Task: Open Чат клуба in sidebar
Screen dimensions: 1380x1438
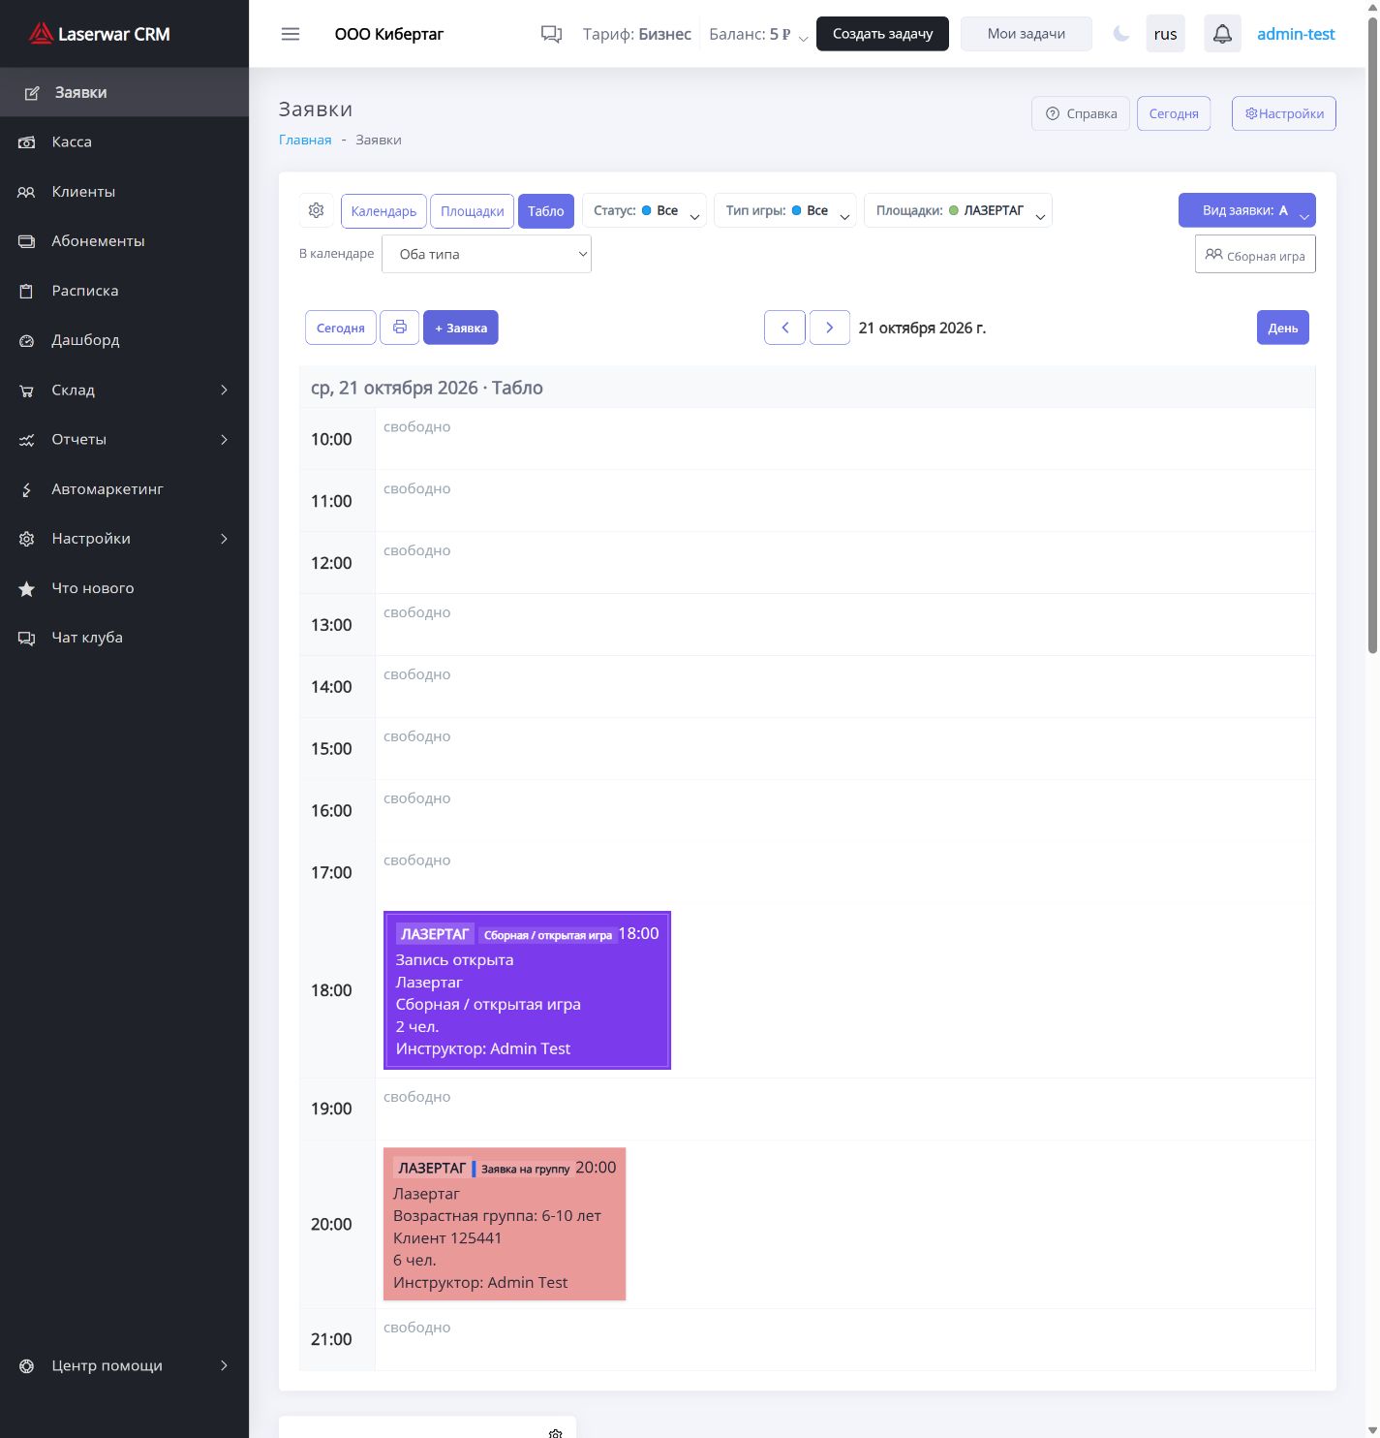Action: [x=124, y=638]
